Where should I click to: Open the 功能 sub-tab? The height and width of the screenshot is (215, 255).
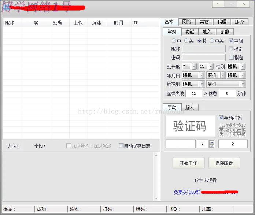click(x=189, y=31)
